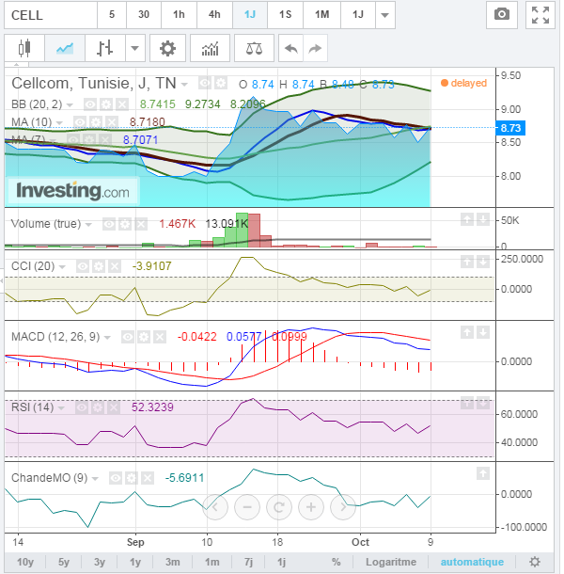The height and width of the screenshot is (574, 564).
Task: Set date range to 5y
Action: [x=63, y=562]
